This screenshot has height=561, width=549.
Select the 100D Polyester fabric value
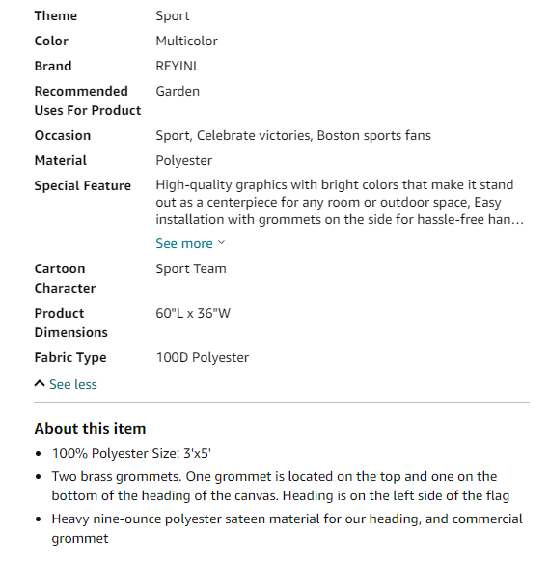(203, 358)
